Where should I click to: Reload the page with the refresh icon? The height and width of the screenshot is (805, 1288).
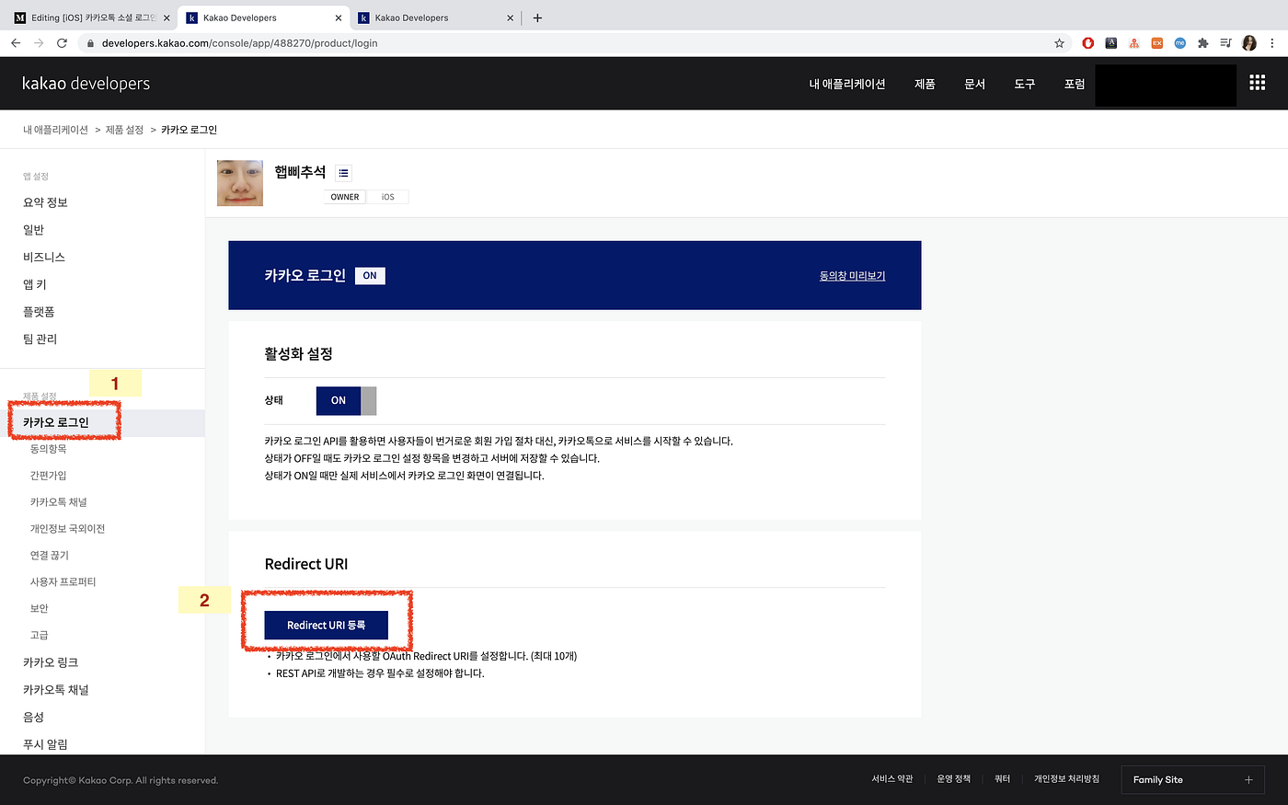coord(62,43)
